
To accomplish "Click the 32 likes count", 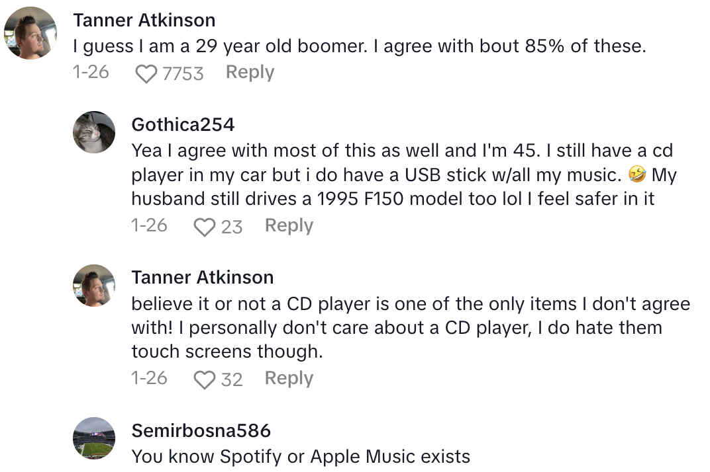I will 232,379.
